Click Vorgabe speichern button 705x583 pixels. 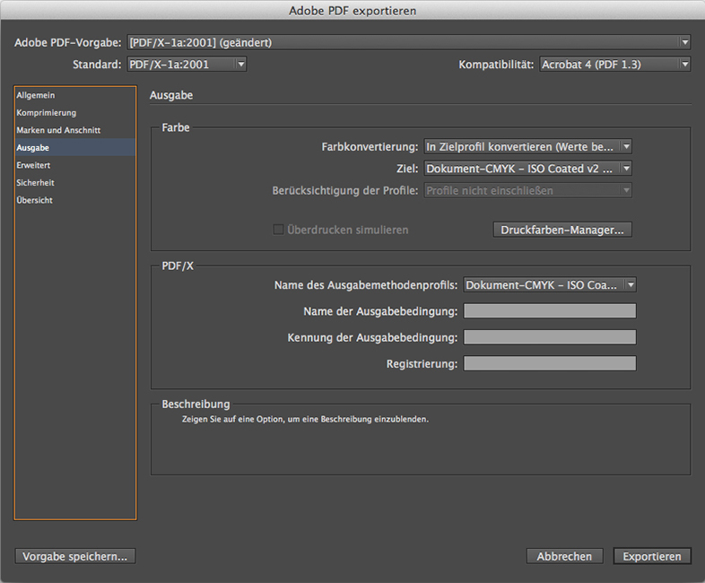pyautogui.click(x=75, y=556)
